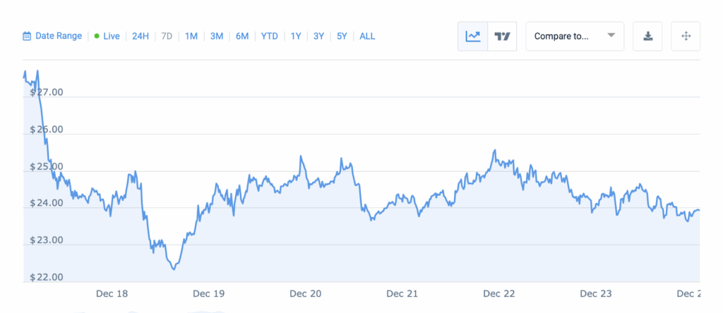The height and width of the screenshot is (313, 723).
Task: Download the chart data
Action: click(x=648, y=36)
